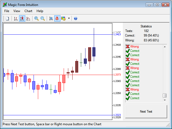Click the New document toolbar icon
172x129 pixels.
coord(7,19)
